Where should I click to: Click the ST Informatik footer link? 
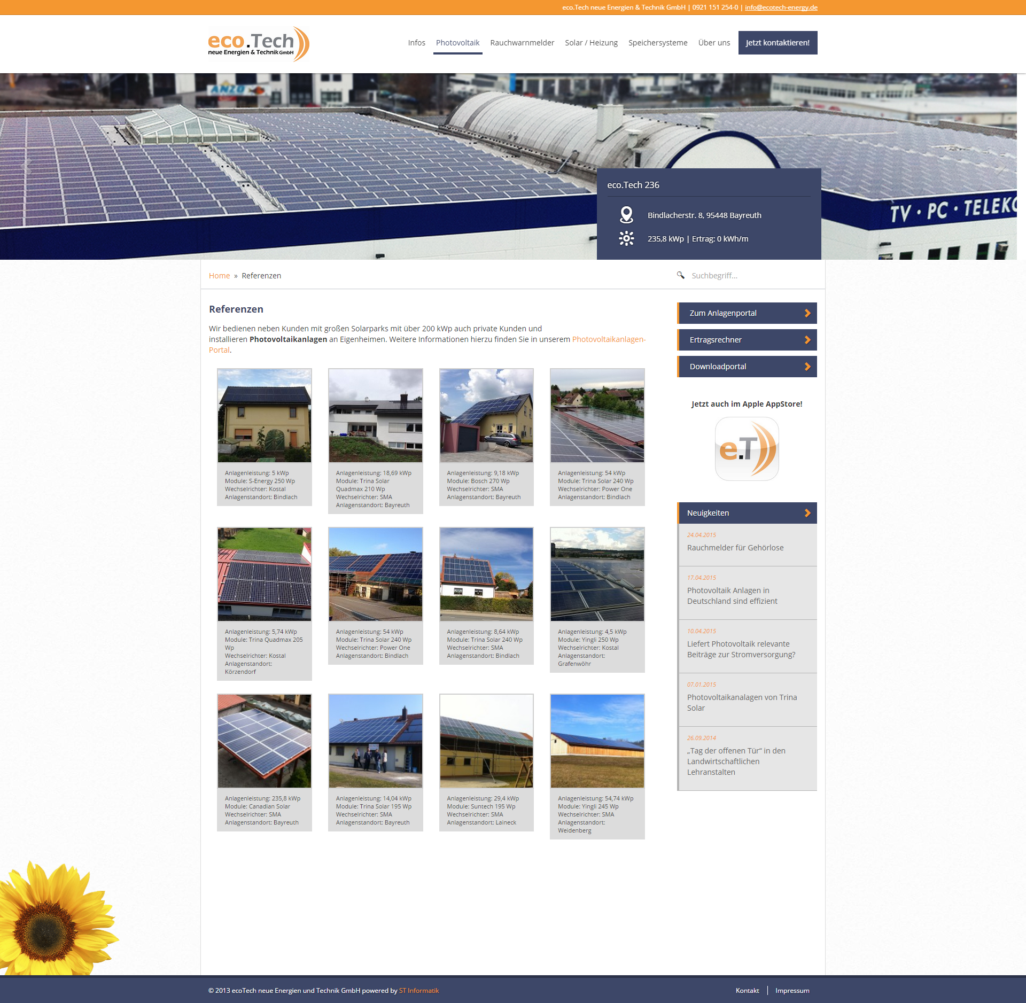tap(419, 990)
